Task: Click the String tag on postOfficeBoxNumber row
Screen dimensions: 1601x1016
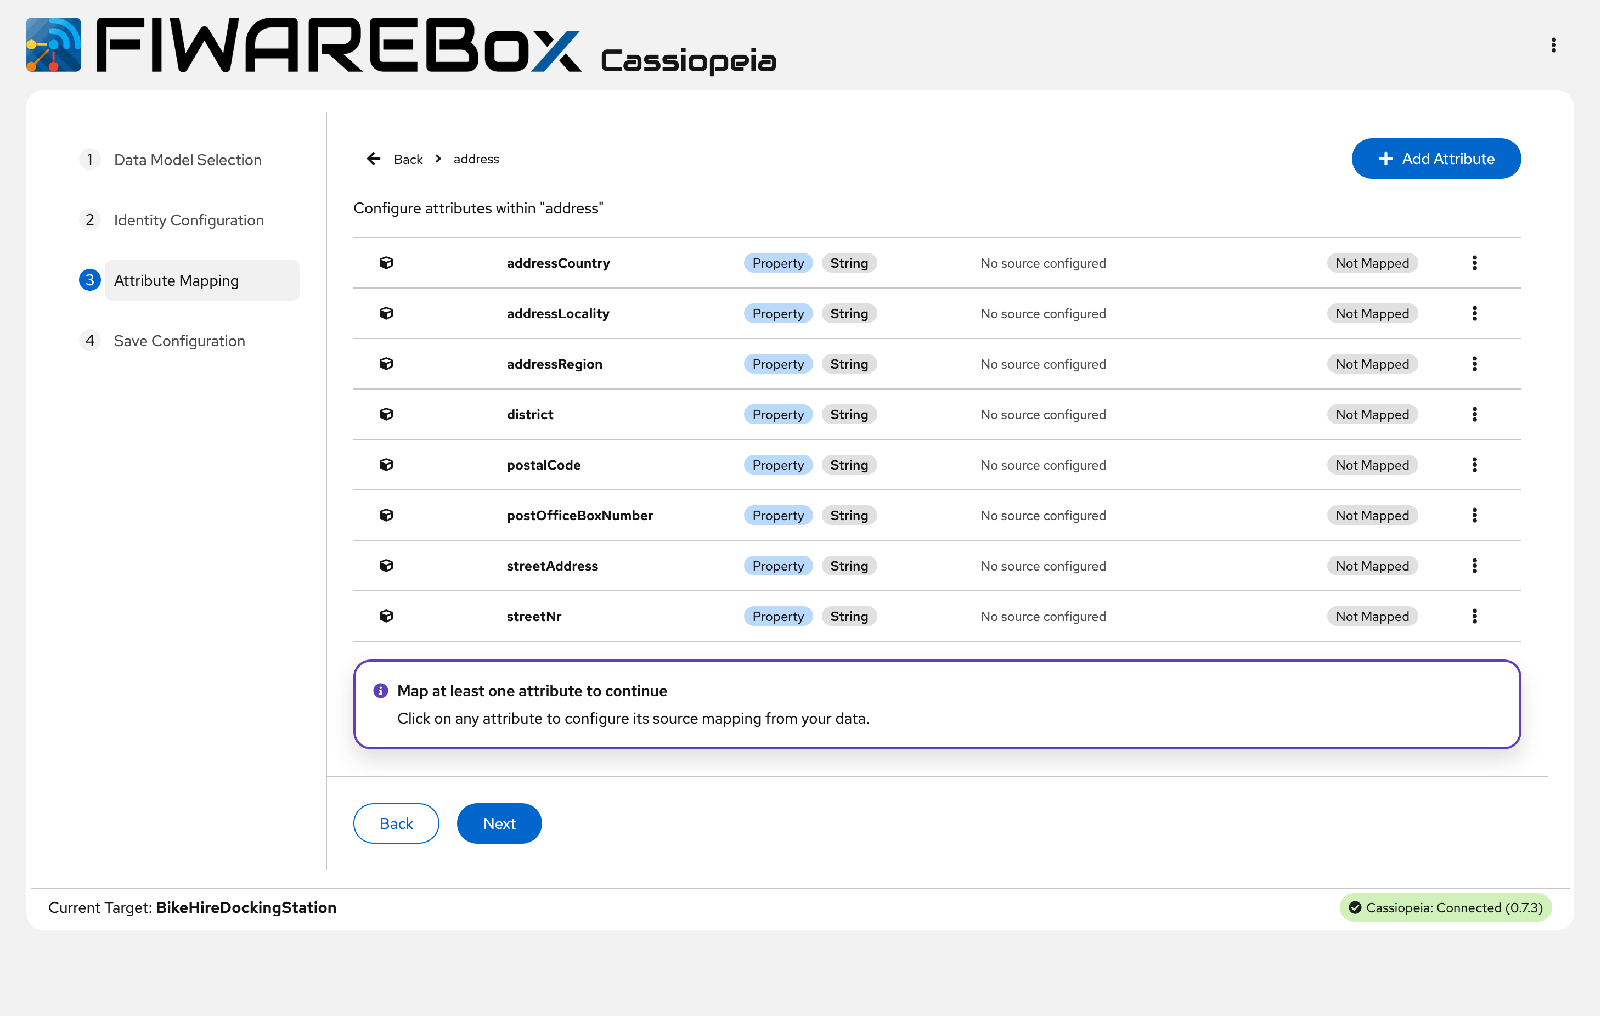Action: (849, 515)
